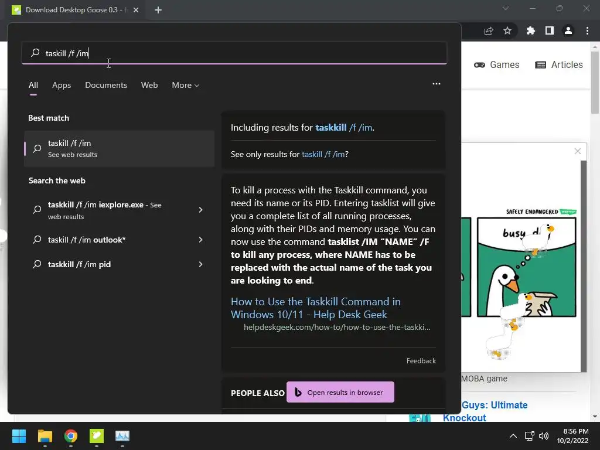Open the network status tray icon

click(529, 436)
